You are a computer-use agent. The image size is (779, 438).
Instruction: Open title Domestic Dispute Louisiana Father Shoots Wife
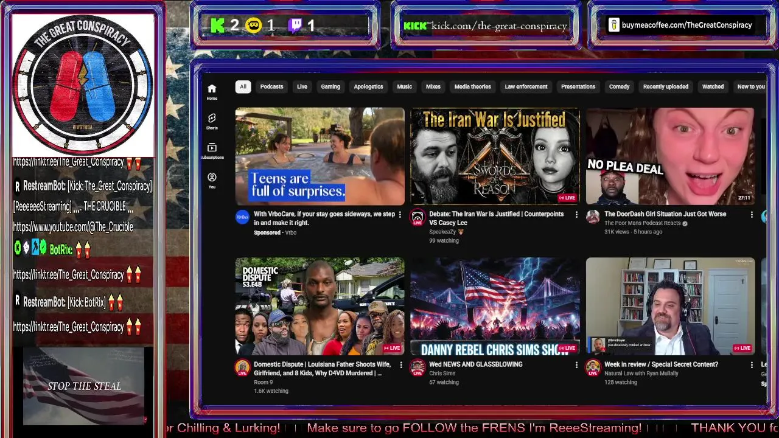tap(322, 369)
